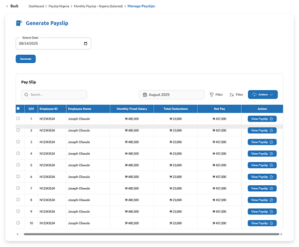Click ₦ 480,500 salary in row 3

(x=132, y=142)
